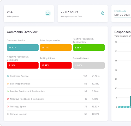Click the Comments Overview heading

tap(22, 32)
